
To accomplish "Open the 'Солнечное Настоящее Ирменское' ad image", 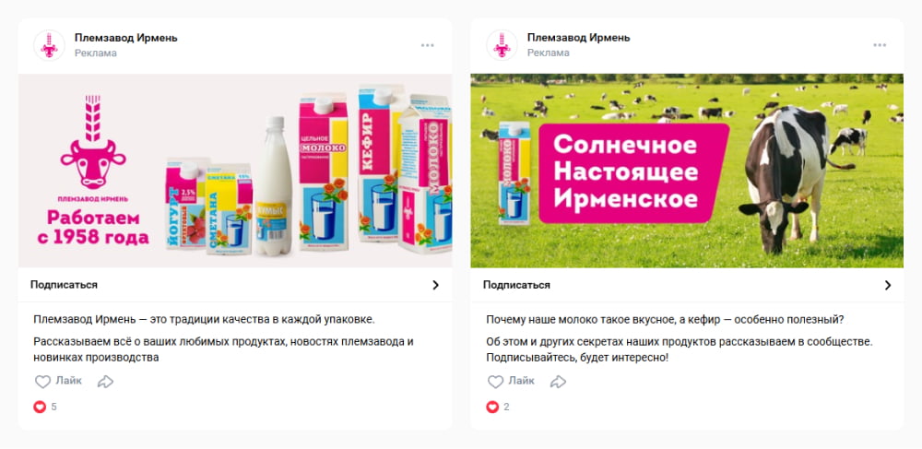I will click(687, 171).
